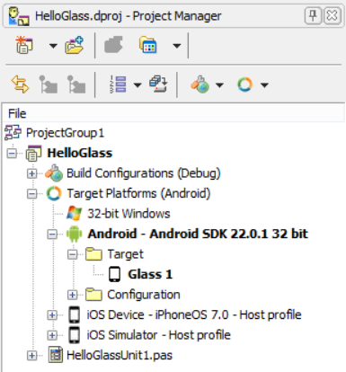Click the Glass 1 device icon
Viewport: 346px width, 372px height.
point(114,274)
